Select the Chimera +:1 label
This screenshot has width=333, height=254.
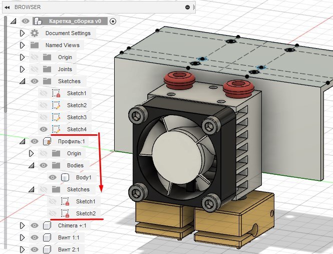click(72, 225)
